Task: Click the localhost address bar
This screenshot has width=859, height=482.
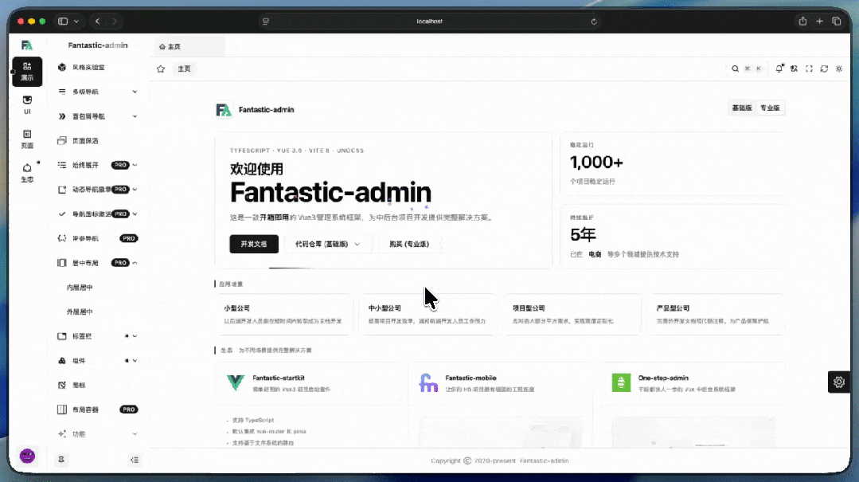Action: click(430, 22)
